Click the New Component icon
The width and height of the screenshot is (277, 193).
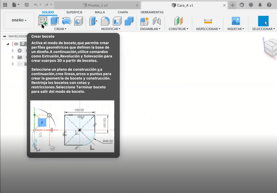point(144,21)
